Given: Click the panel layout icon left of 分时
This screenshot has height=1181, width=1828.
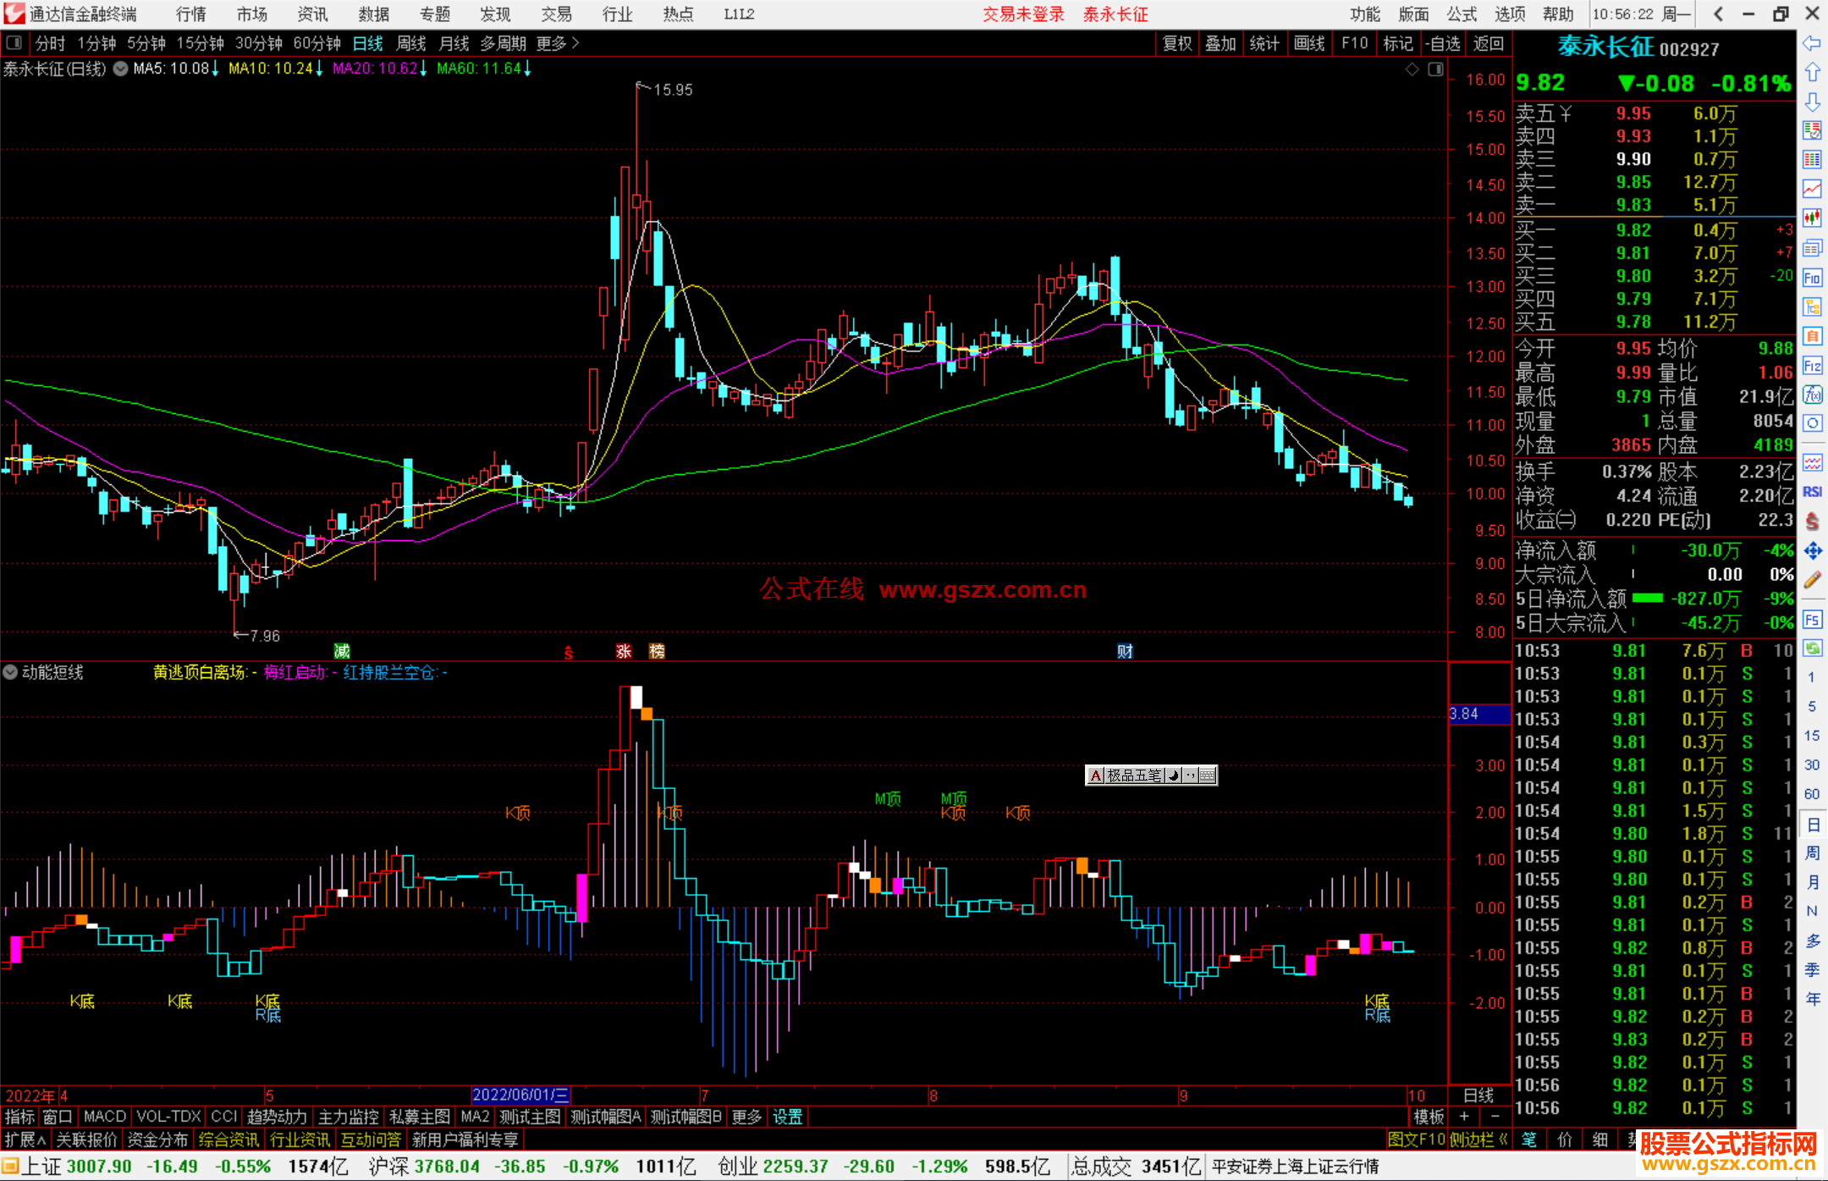Looking at the screenshot, I should (14, 42).
